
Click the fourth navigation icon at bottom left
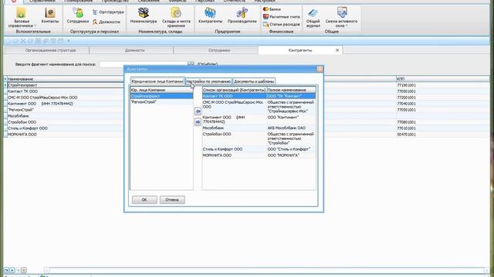point(24,270)
